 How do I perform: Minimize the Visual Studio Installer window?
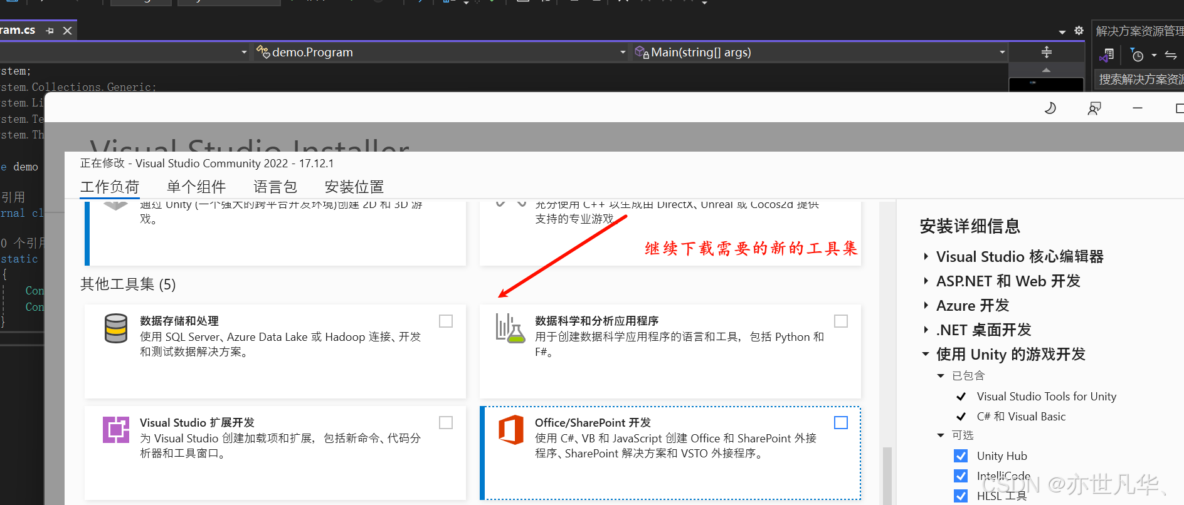pyautogui.click(x=1138, y=108)
